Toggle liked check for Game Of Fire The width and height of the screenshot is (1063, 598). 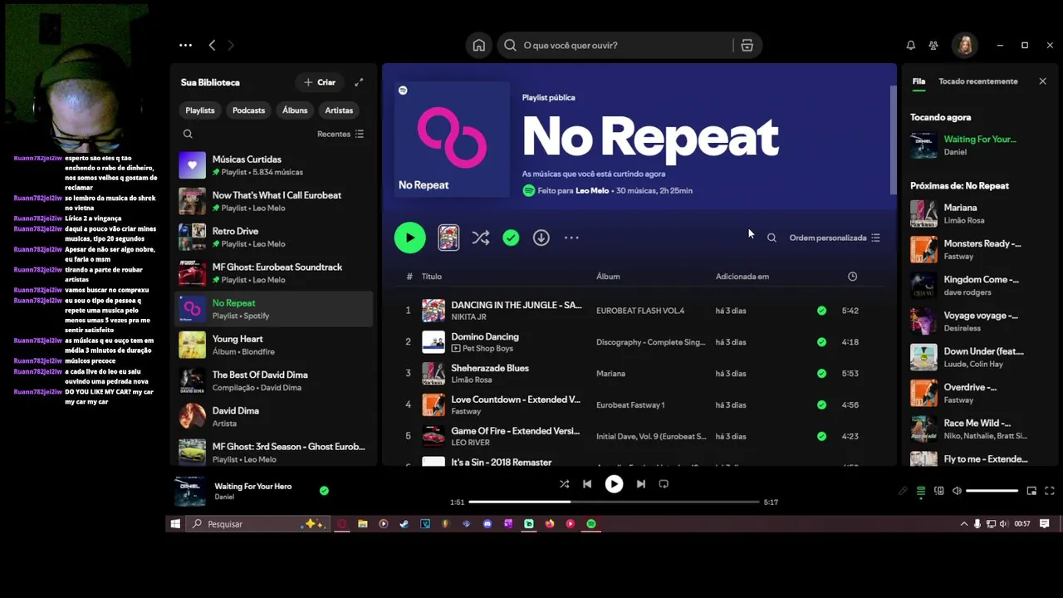(821, 436)
